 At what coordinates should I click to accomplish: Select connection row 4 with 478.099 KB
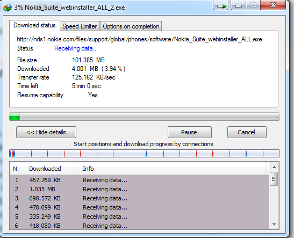(x=140, y=207)
